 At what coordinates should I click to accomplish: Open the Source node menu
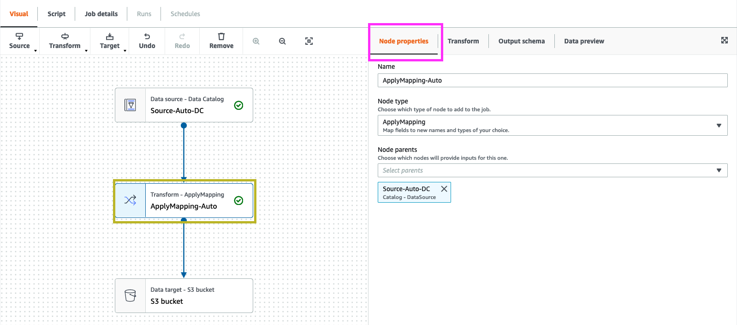tap(19, 41)
